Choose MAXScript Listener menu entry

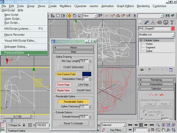[x=24, y=29]
